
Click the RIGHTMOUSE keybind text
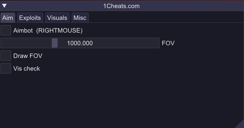click(59, 31)
